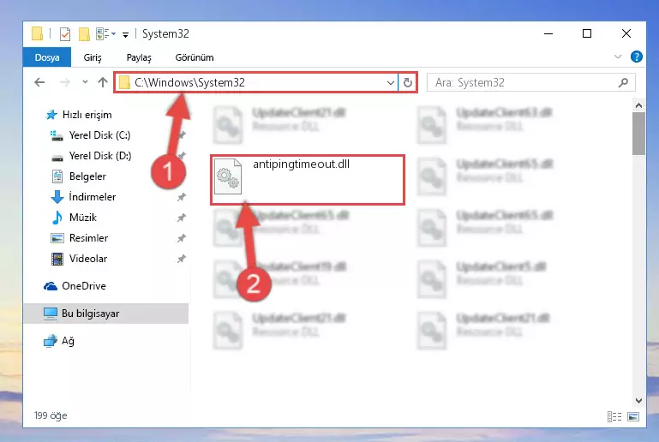The height and width of the screenshot is (442, 659).
Task: Switch to the Paylaş ribbon tab
Action: tap(139, 57)
